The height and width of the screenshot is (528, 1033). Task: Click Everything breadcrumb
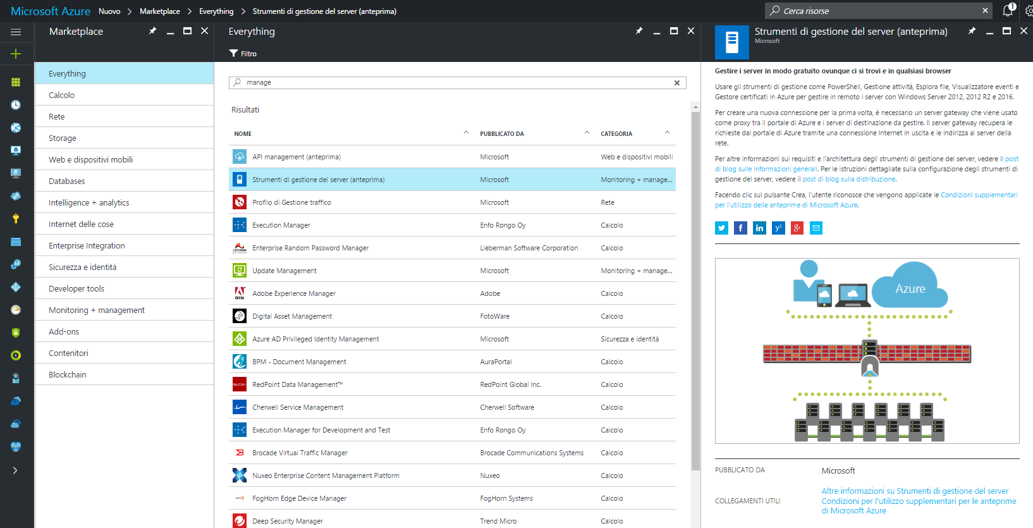tap(216, 11)
